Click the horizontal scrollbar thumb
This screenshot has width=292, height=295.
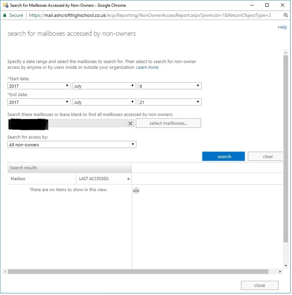click(x=139, y=272)
